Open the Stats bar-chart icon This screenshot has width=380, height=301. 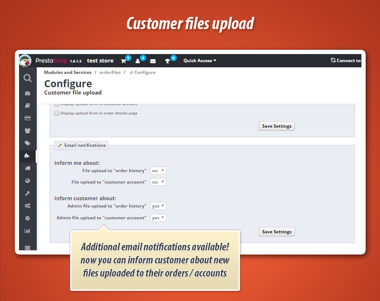[x=27, y=230]
